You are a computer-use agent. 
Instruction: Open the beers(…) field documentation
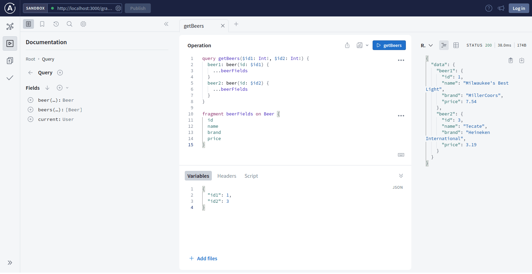(50, 110)
